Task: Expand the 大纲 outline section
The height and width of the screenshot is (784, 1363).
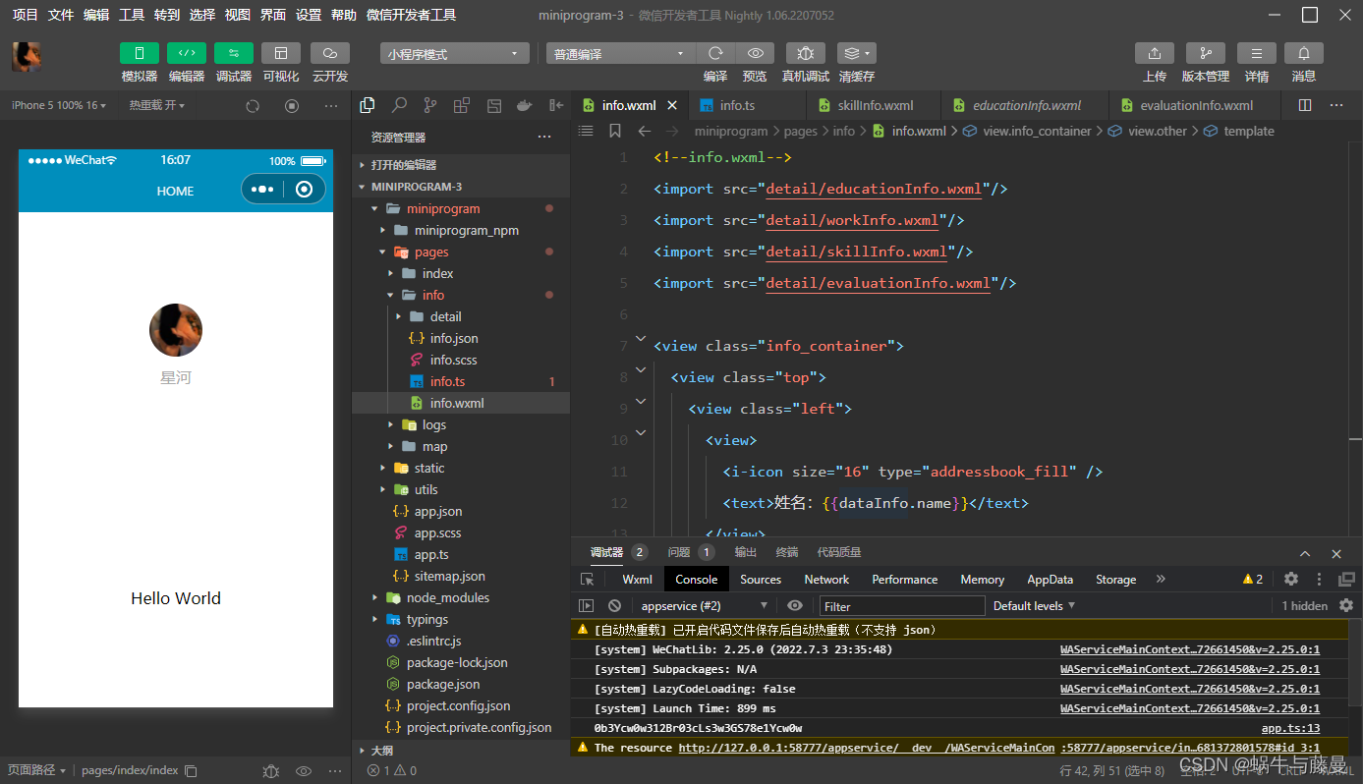Action: [x=461, y=750]
